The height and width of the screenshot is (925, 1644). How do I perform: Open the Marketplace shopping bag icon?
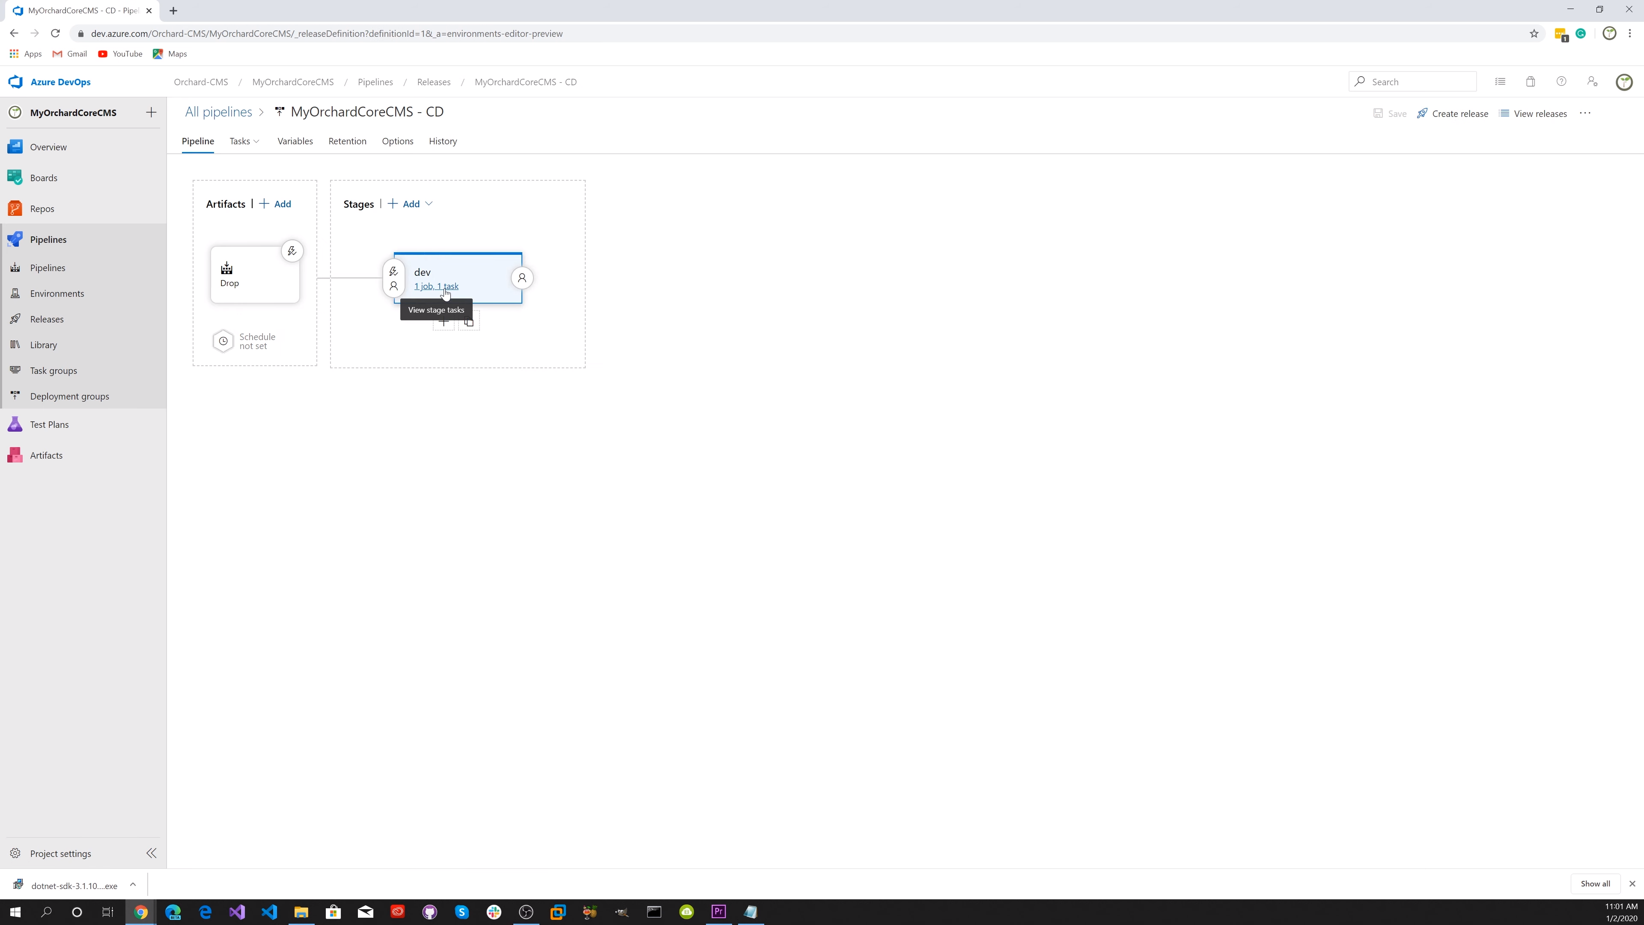[1531, 82]
